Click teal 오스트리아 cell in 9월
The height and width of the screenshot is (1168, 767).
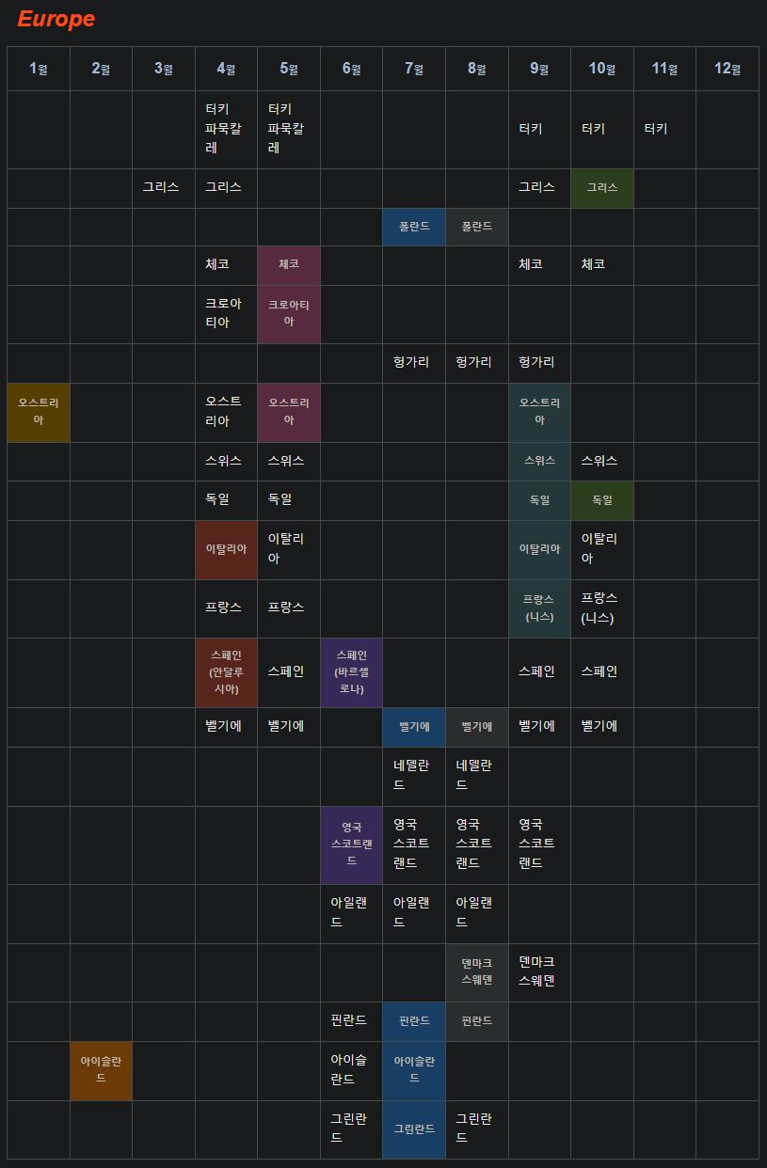point(539,412)
